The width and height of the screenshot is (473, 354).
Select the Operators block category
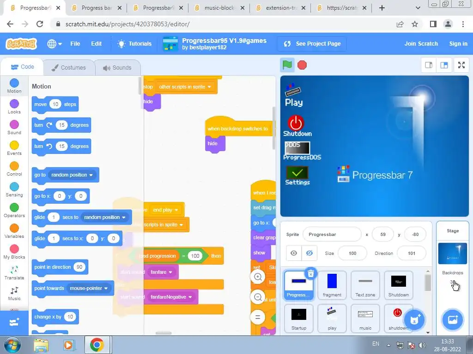14,211
